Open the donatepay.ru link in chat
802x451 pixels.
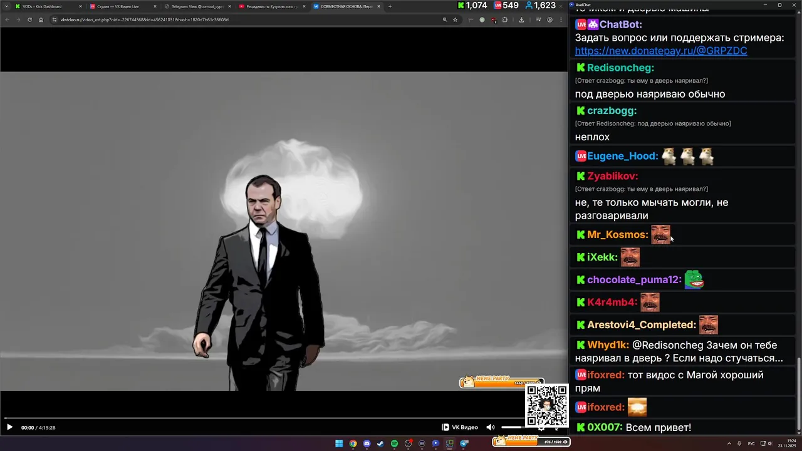[660, 51]
